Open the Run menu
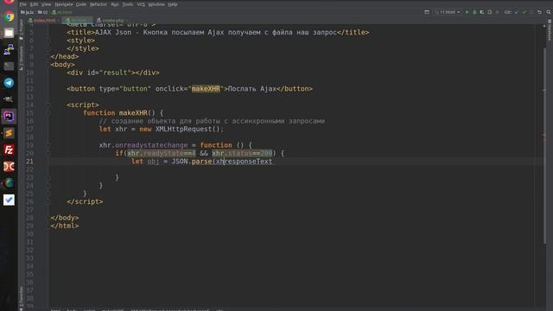 coord(115,4)
